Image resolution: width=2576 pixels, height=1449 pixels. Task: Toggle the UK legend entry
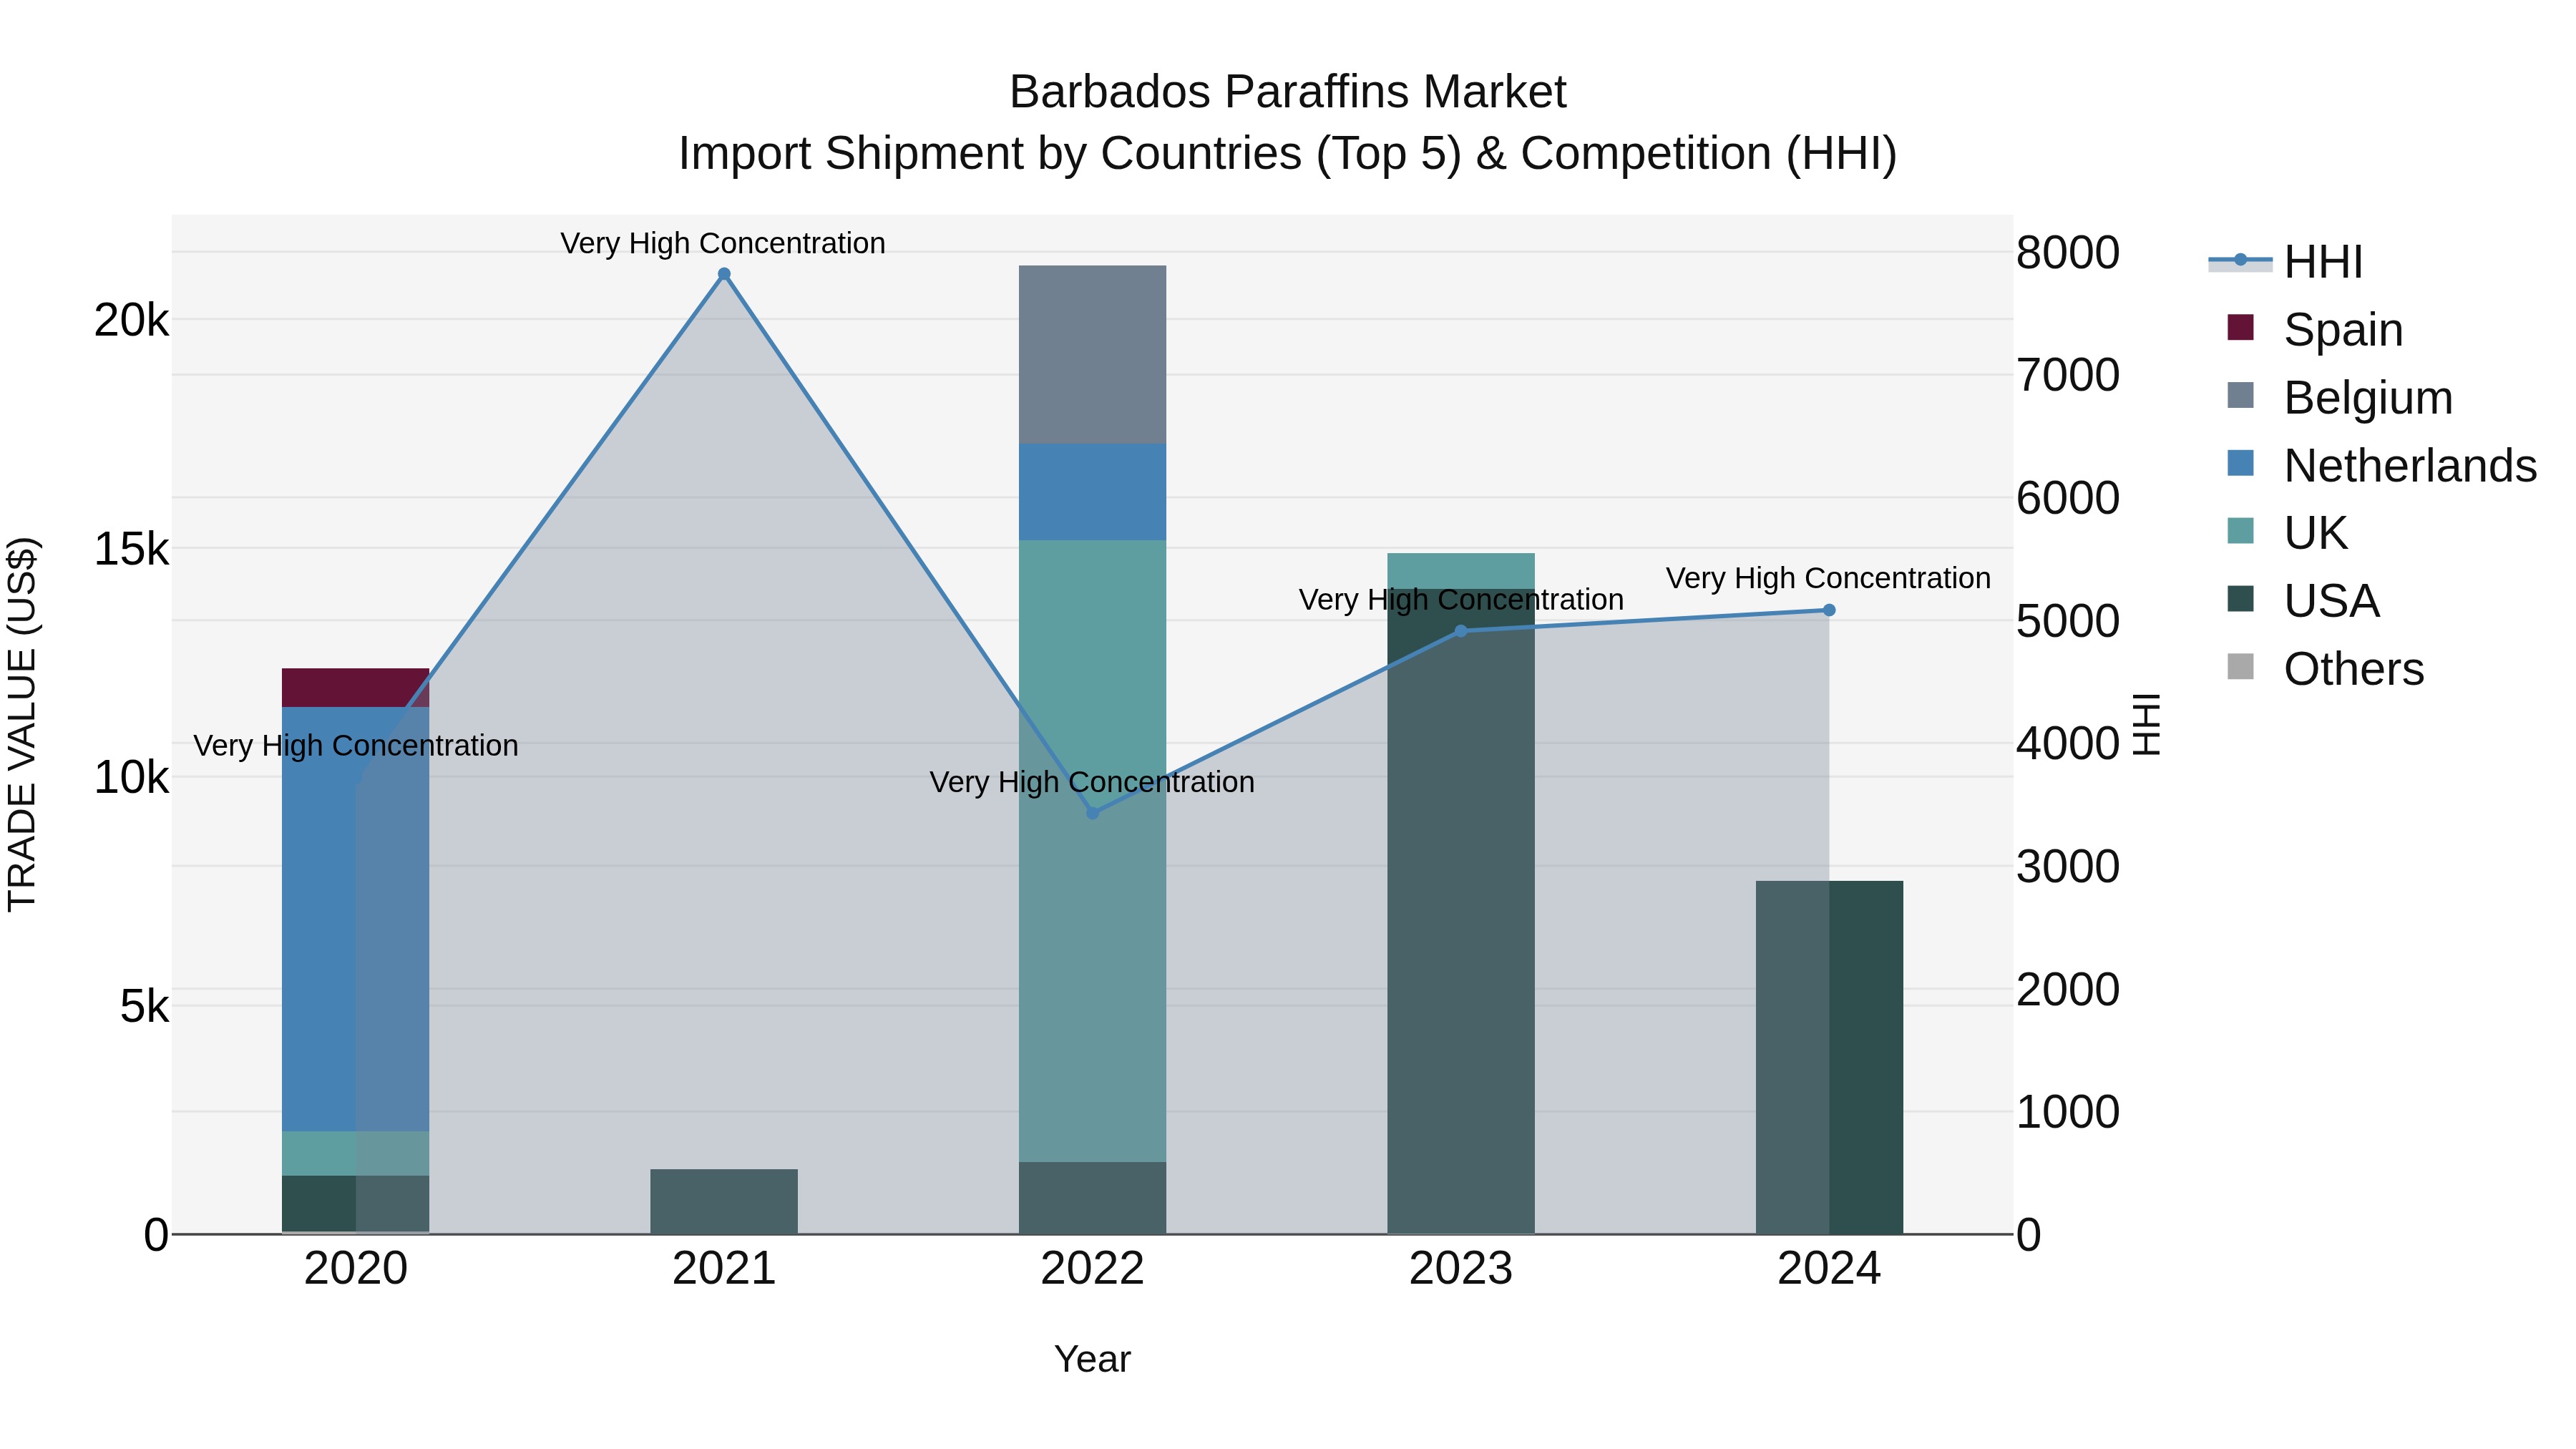pyautogui.click(x=2288, y=532)
